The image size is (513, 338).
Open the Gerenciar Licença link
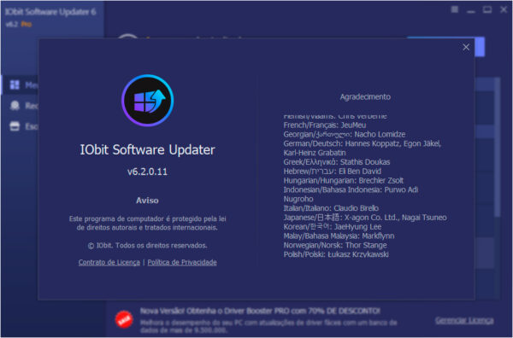click(464, 320)
